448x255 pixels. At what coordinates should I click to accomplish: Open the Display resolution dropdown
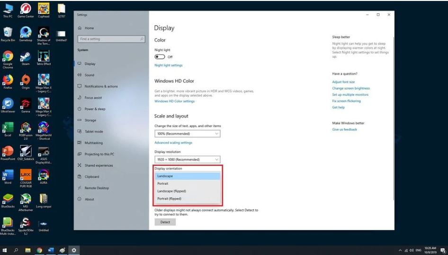click(x=187, y=159)
